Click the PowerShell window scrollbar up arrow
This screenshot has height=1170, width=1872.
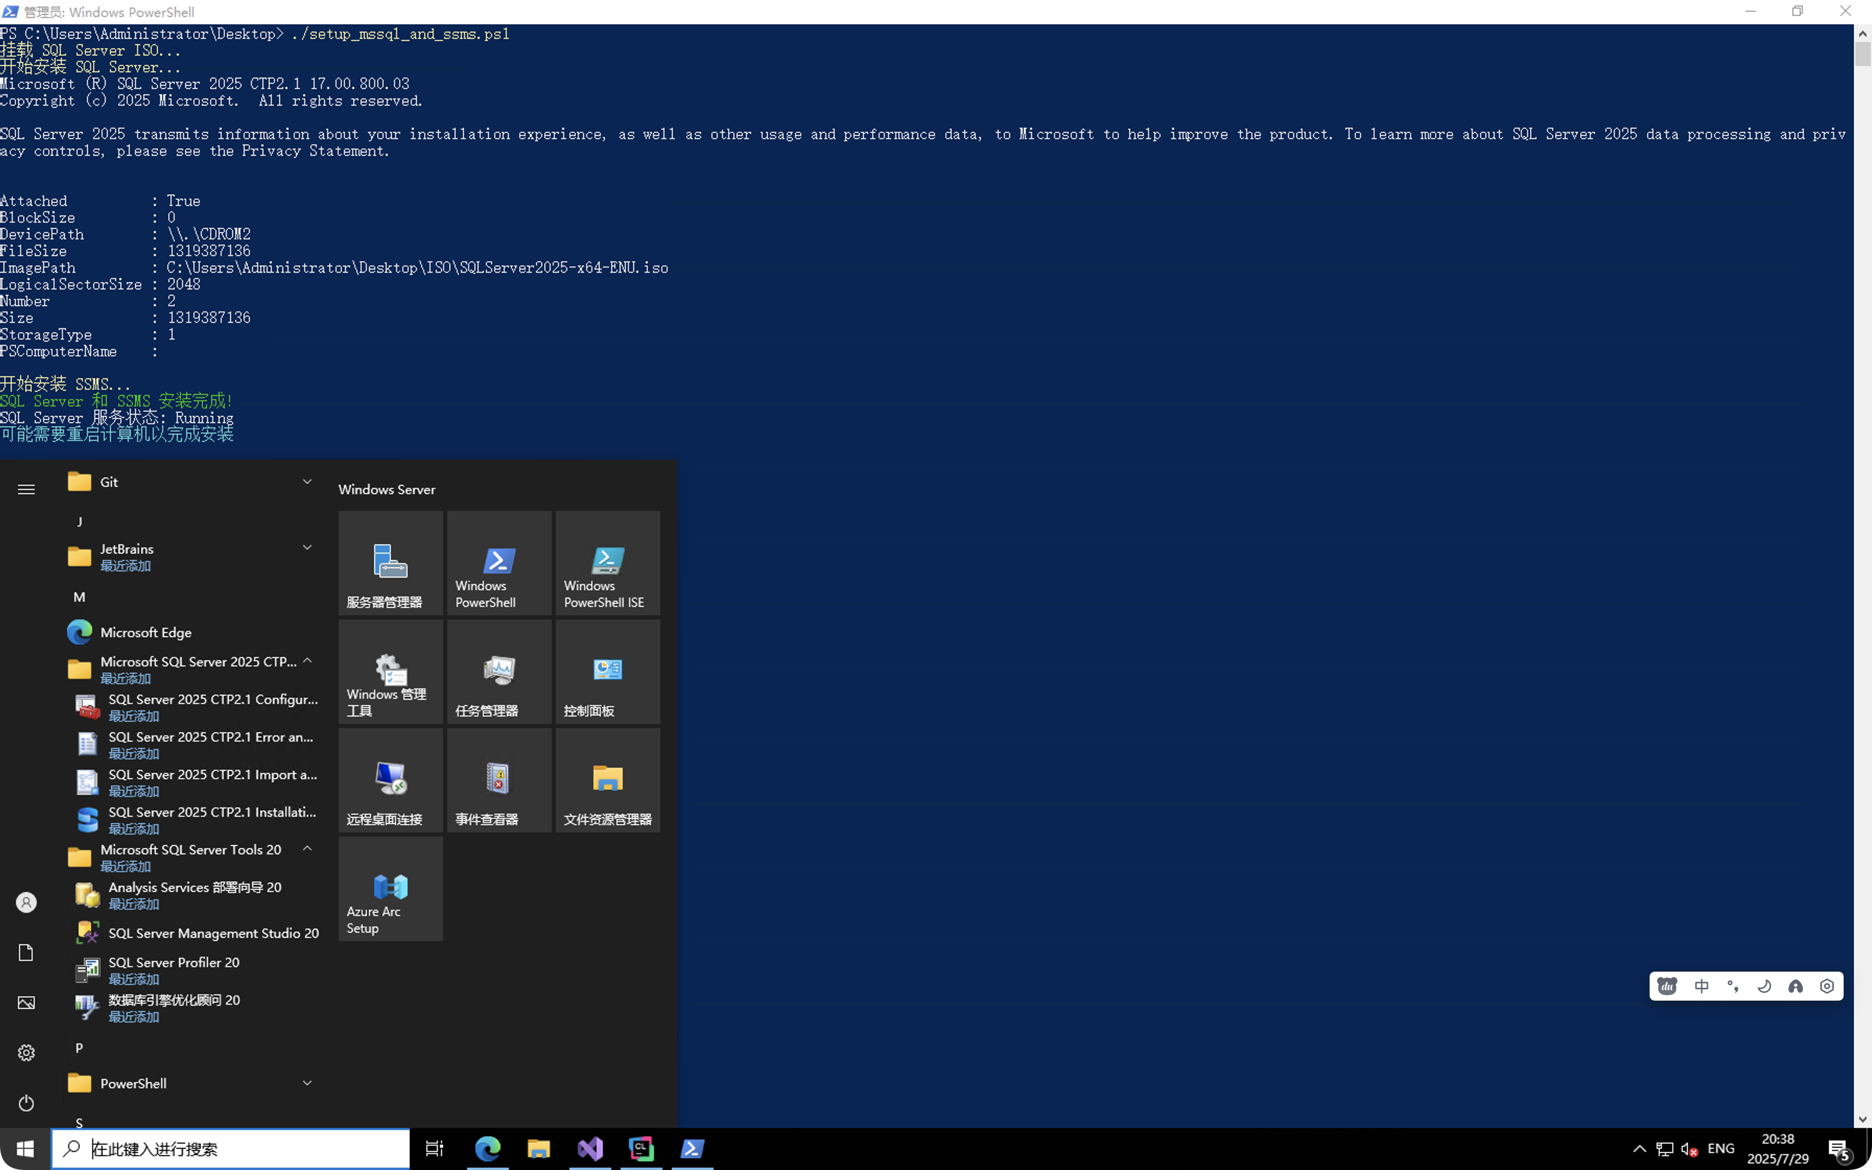coord(1863,33)
